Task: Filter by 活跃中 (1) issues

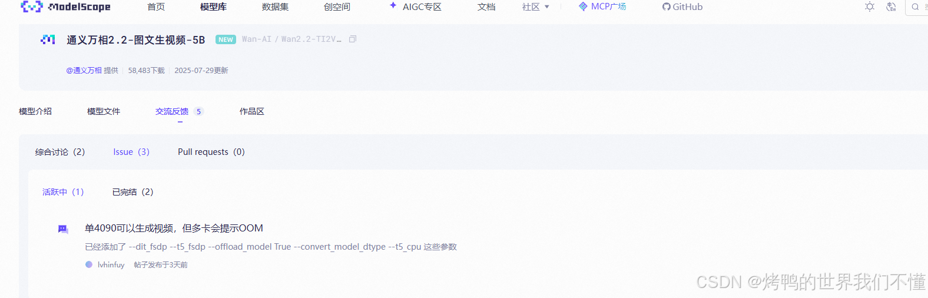Action: click(63, 192)
